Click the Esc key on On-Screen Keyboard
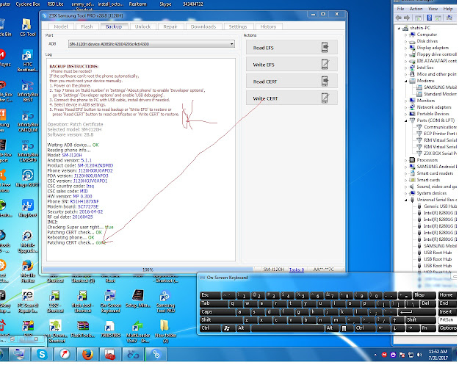Screen dimensions: 470x376 tap(210, 295)
